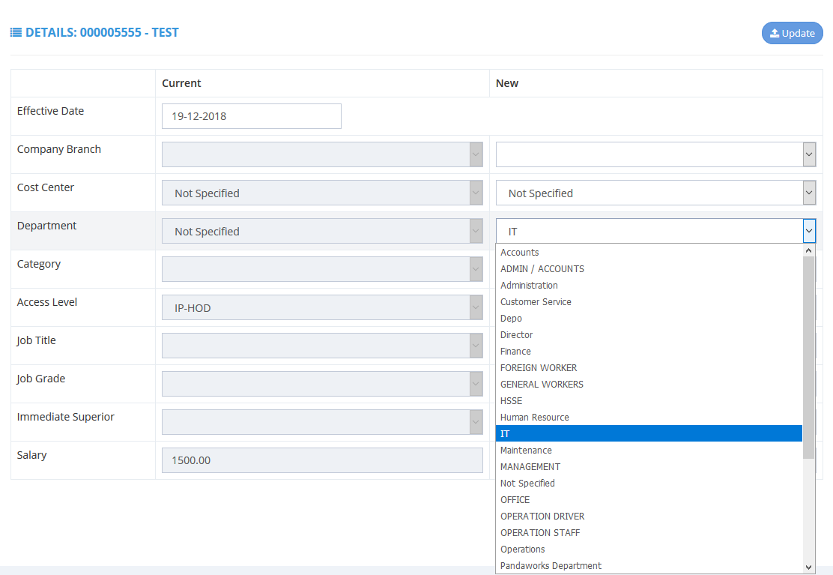
Task: Click the Update button
Action: point(792,33)
